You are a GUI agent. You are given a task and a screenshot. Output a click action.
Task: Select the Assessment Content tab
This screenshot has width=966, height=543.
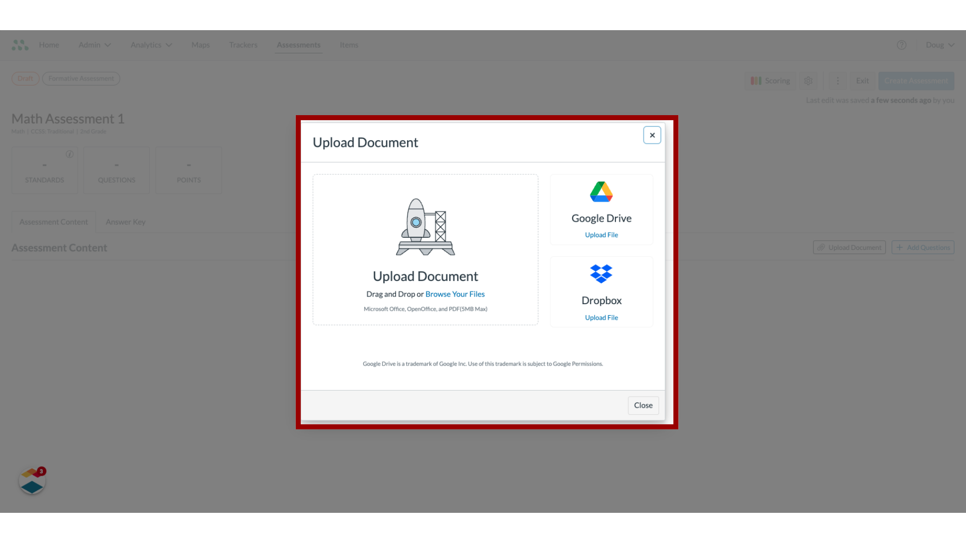tap(53, 221)
